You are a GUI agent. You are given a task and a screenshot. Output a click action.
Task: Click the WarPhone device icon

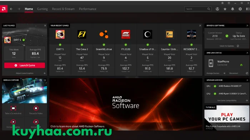pyautogui.click(x=211, y=63)
